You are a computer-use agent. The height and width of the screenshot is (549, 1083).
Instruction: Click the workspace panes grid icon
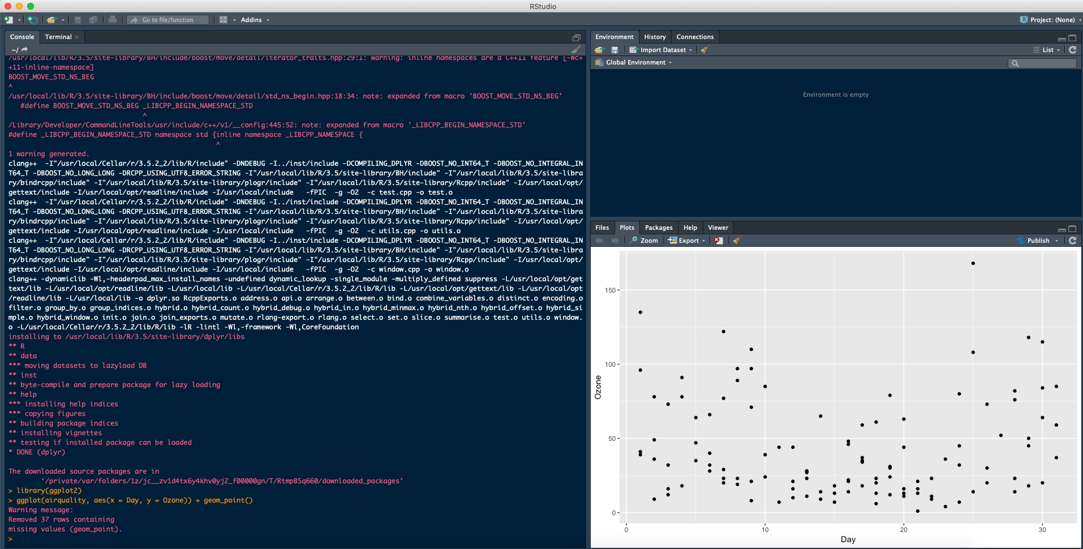(x=224, y=20)
